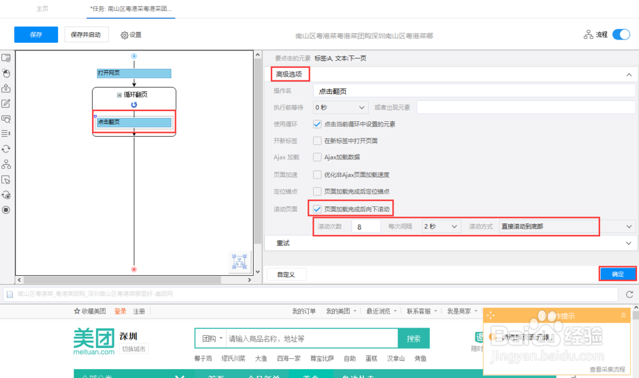This screenshot has height=378, width=639.
Task: Switch to the 主页 tab
Action: (42, 8)
